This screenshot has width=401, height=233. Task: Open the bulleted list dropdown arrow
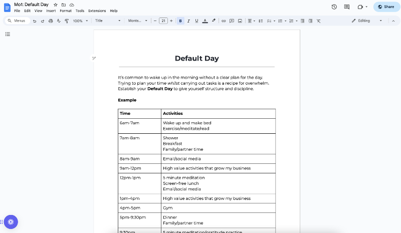285,21
